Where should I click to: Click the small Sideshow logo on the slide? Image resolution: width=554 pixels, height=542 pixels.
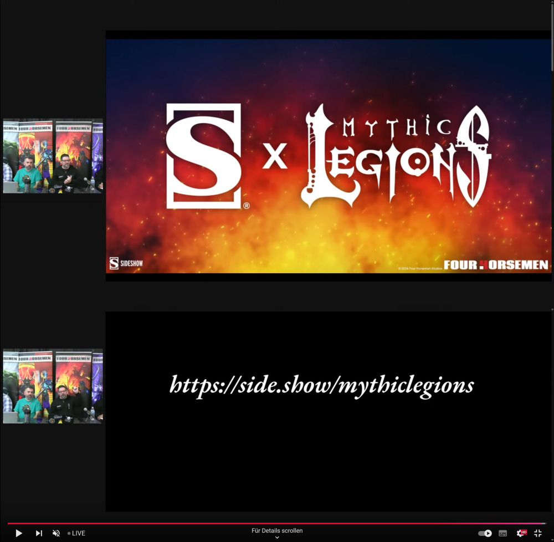click(126, 263)
